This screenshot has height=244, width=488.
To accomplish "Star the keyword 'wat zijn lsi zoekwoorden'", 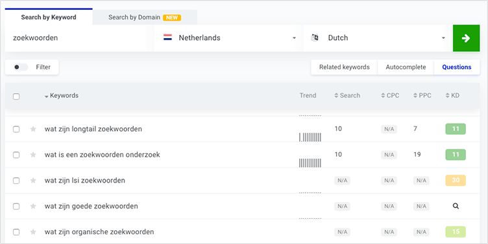I will [x=33, y=181].
